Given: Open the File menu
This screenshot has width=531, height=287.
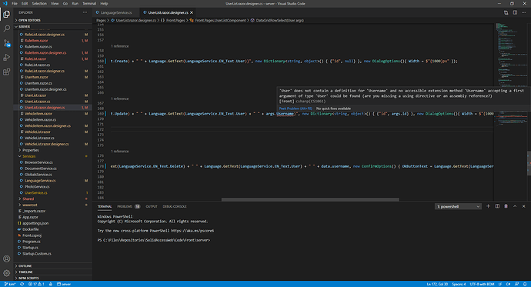Looking at the screenshot, I should click(14, 3).
